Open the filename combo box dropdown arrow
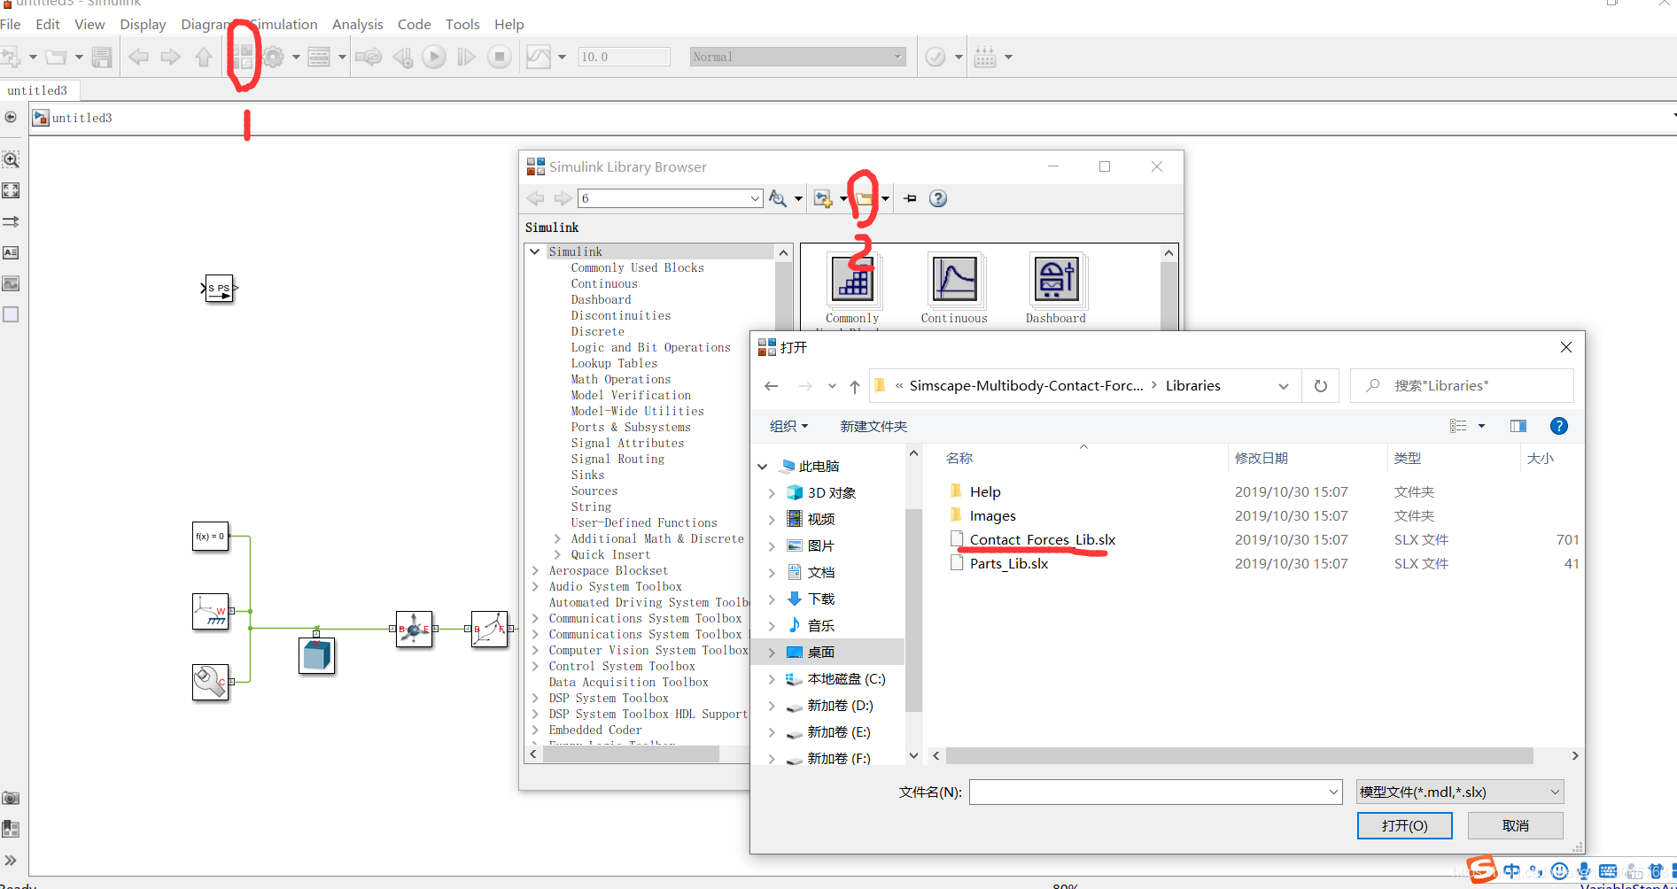Image resolution: width=1677 pixels, height=889 pixels. pyautogui.click(x=1333, y=792)
